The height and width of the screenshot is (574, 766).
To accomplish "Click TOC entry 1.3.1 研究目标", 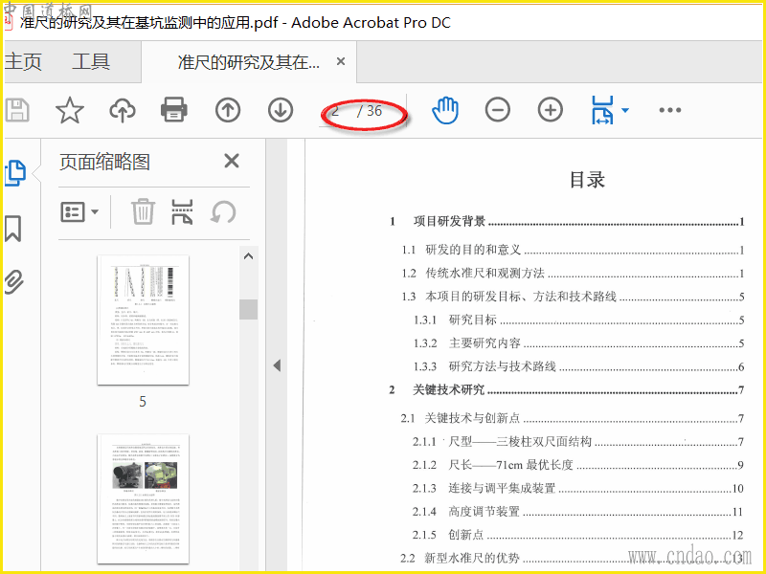I will 579,320.
